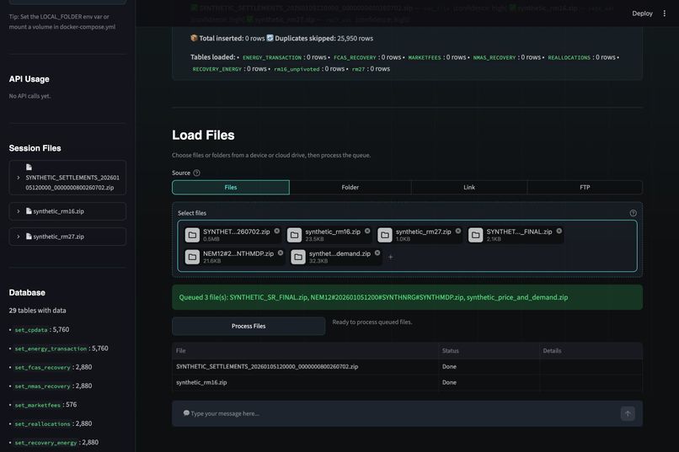Click folder icon of synthet...demand.zip chip
The width and height of the screenshot is (679, 452).
click(x=298, y=257)
